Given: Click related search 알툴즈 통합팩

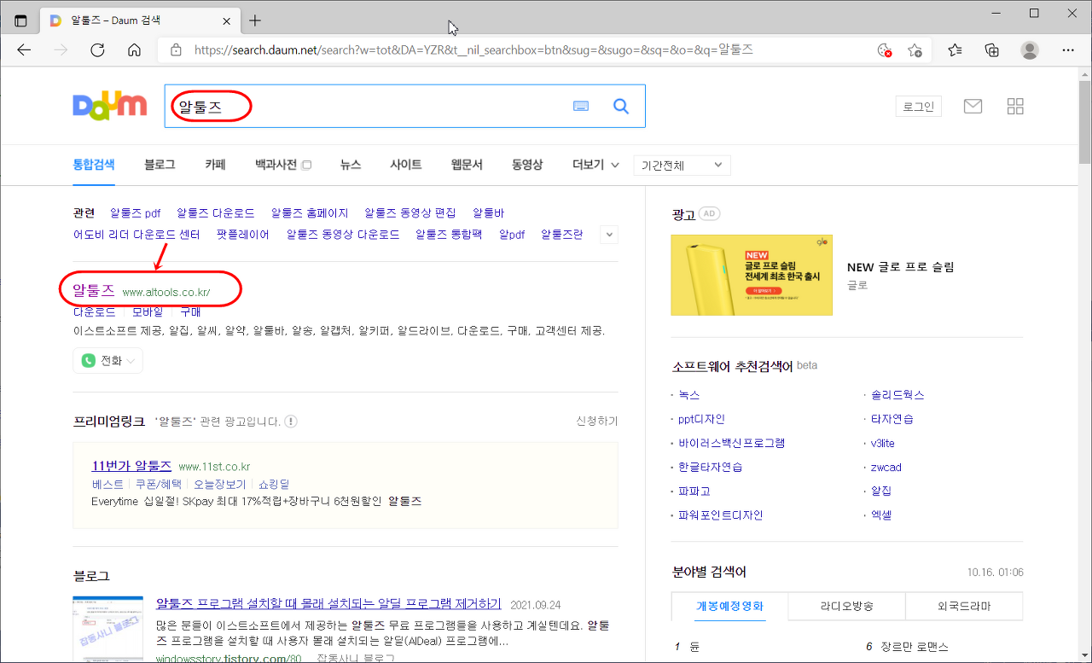Looking at the screenshot, I should (449, 234).
